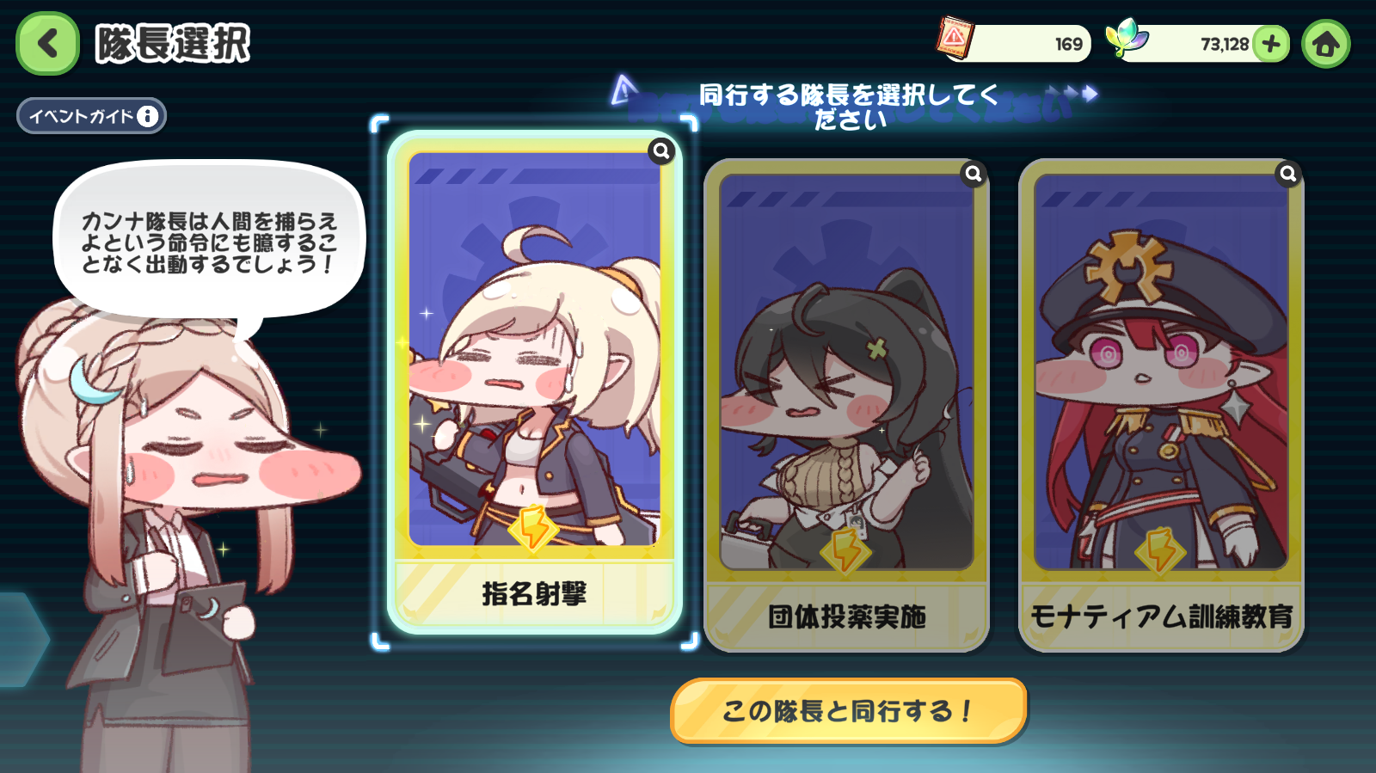Click the 73,128 currency counter
Viewport: 1376px width, 773px height.
[1204, 44]
